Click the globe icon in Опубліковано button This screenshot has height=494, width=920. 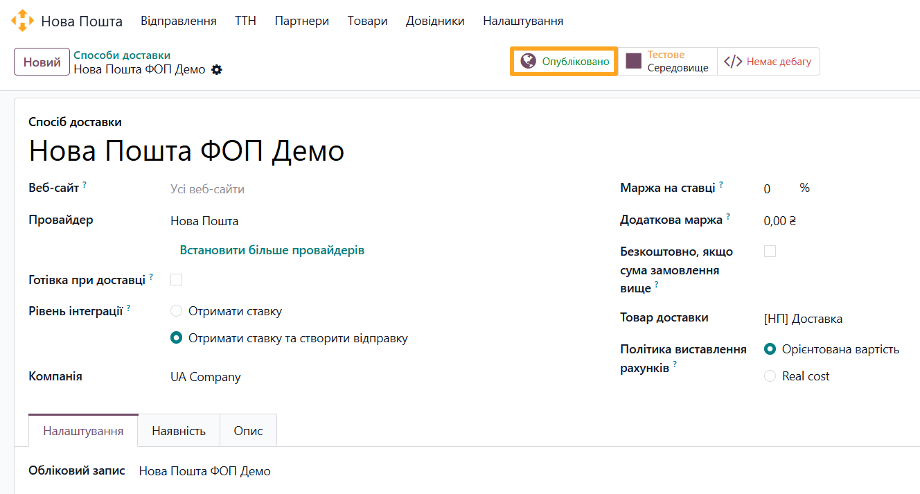coord(529,61)
